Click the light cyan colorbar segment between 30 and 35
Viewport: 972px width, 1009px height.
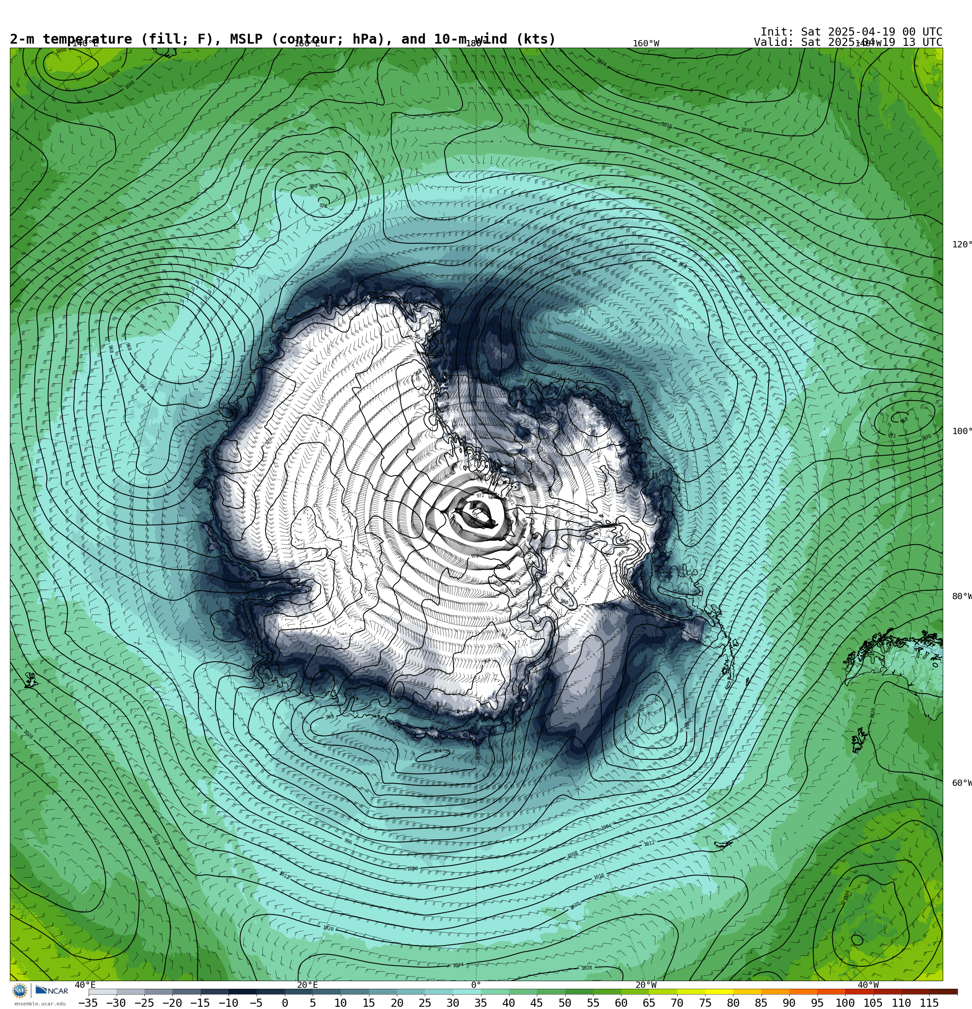(x=467, y=992)
